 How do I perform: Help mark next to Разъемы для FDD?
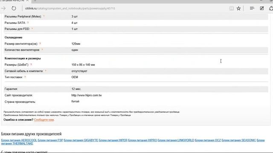coord(32,28)
